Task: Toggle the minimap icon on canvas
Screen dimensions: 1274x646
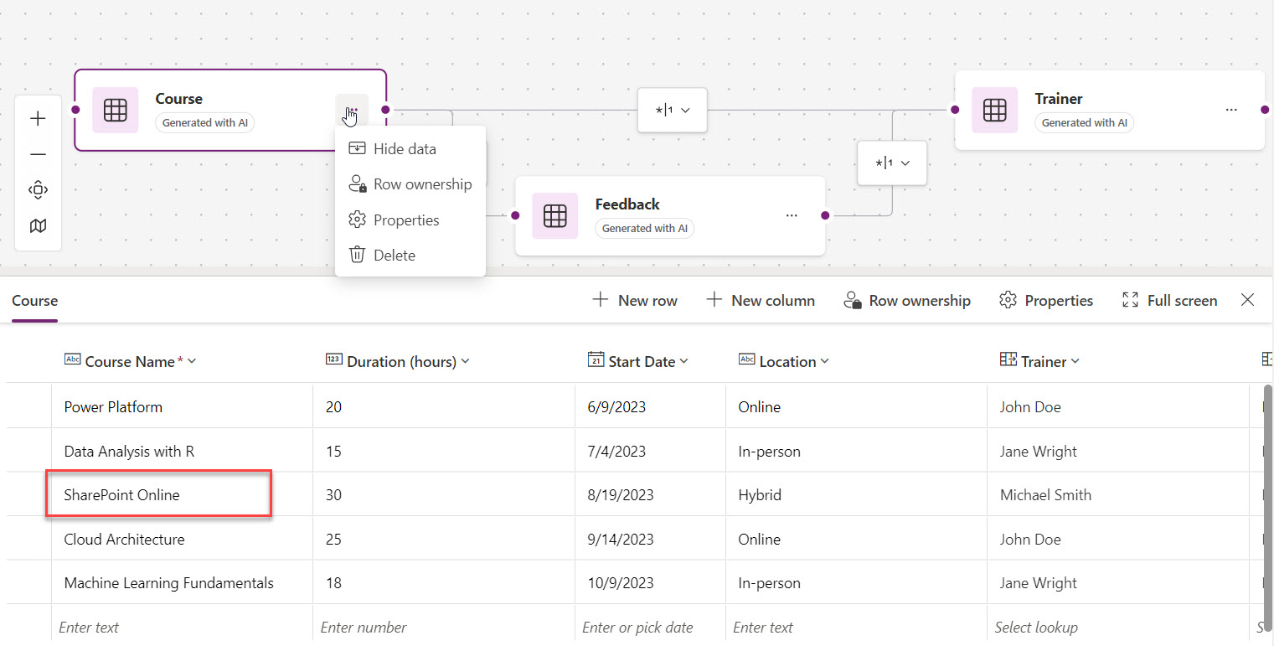Action: 38,226
